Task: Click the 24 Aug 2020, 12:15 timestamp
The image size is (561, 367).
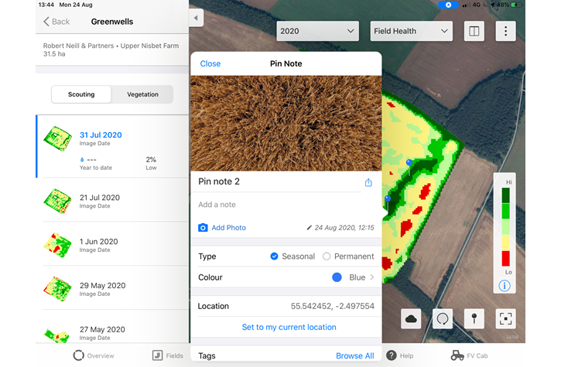Action: pyautogui.click(x=344, y=228)
